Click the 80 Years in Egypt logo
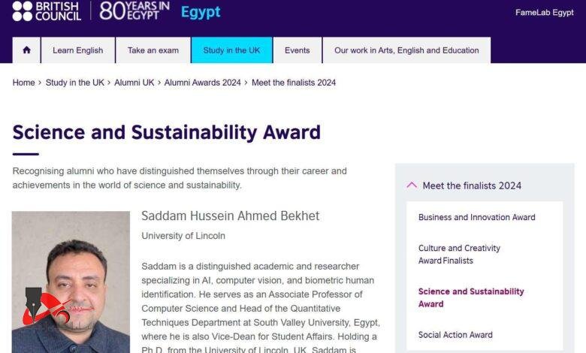This screenshot has height=353, width=586. (135, 11)
